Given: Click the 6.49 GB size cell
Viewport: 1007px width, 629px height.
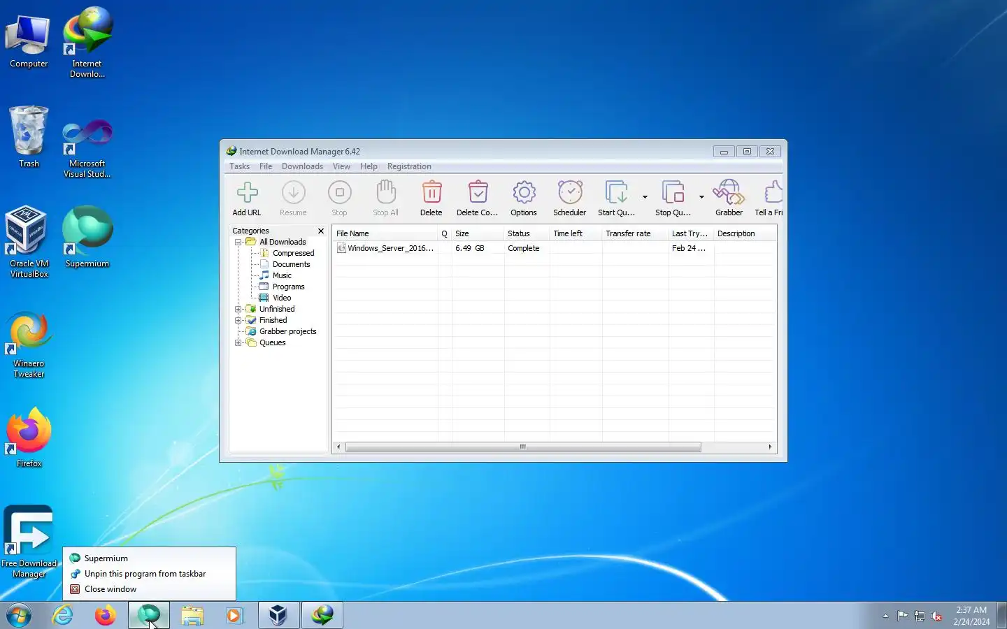Looking at the screenshot, I should (x=470, y=248).
